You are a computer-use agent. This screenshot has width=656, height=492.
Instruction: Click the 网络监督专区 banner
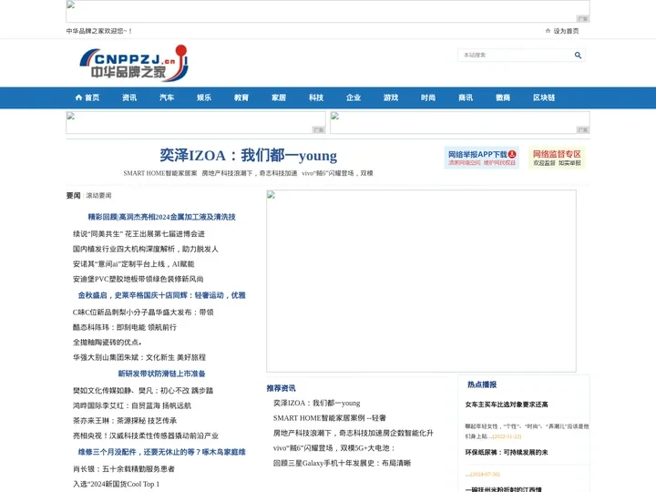tap(557, 158)
